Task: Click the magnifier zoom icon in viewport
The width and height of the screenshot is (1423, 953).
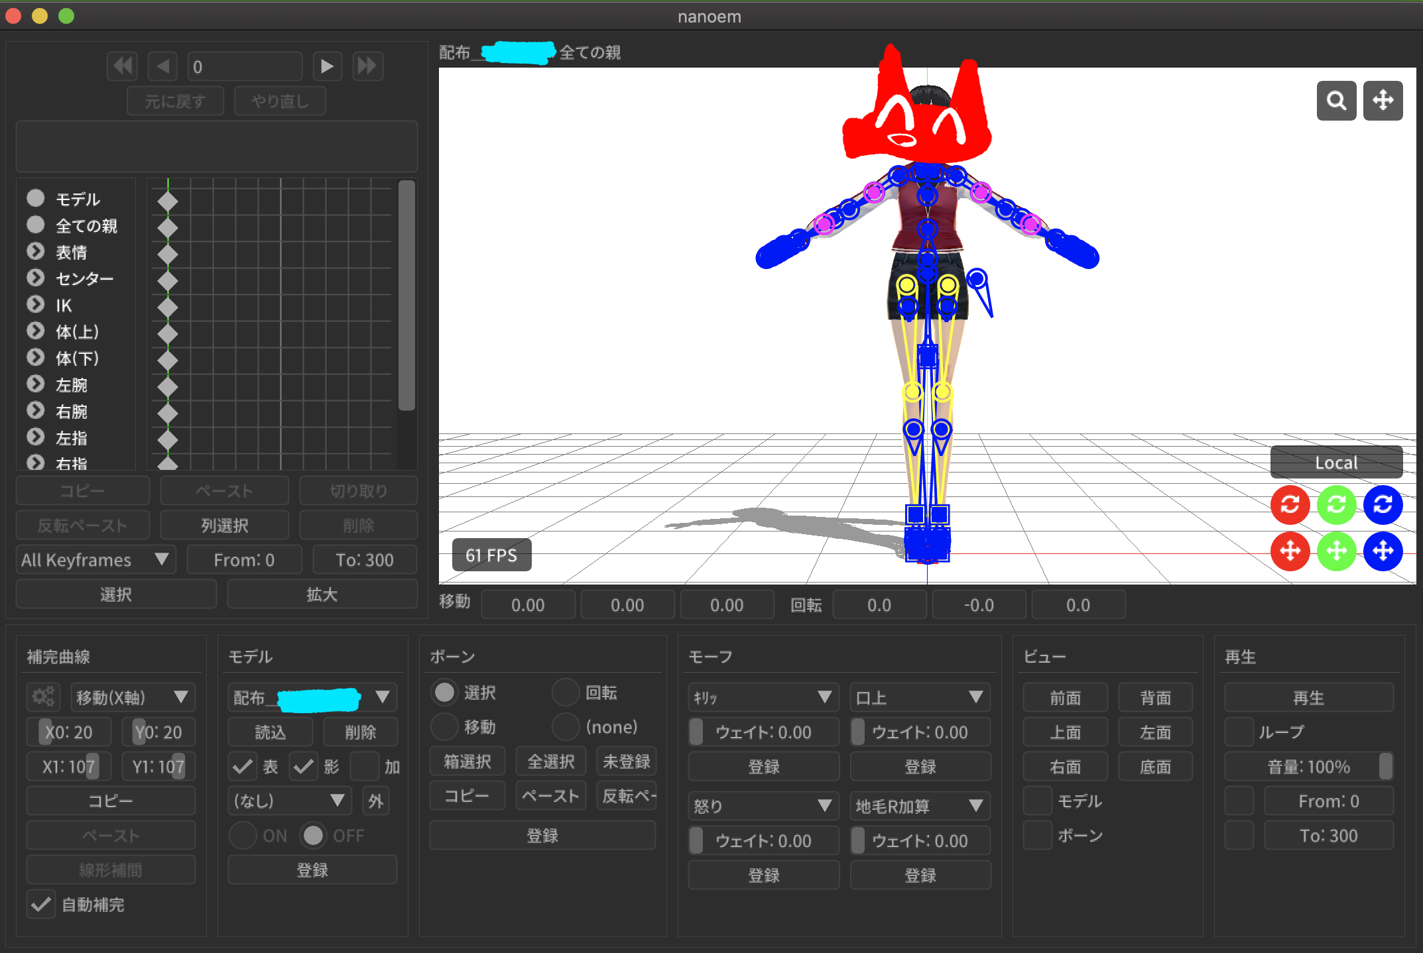Action: tap(1336, 101)
